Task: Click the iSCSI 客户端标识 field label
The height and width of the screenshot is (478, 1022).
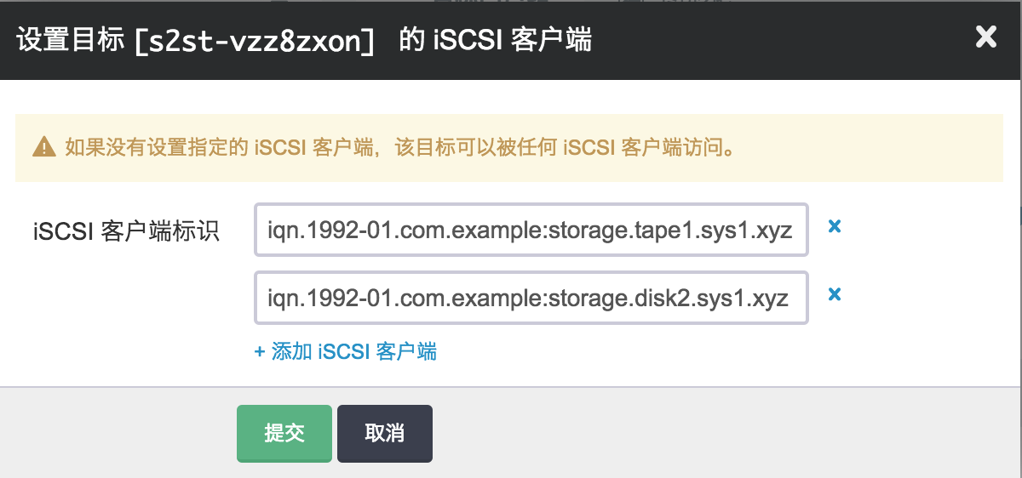Action: [x=126, y=230]
